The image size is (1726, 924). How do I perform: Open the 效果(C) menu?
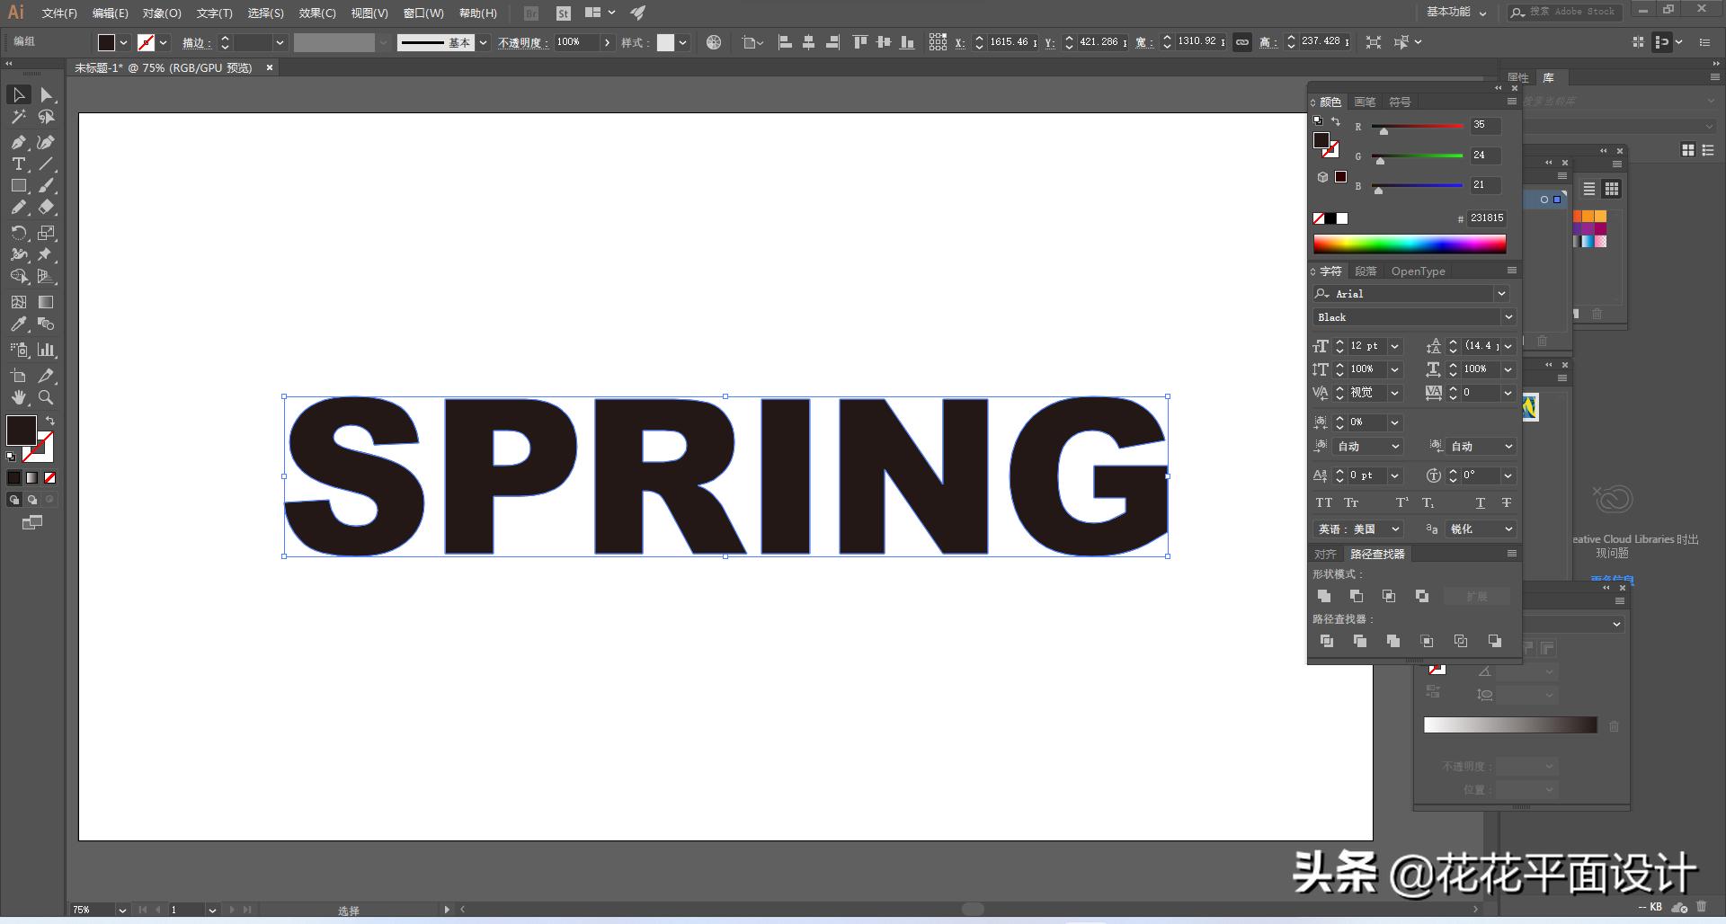pos(316,13)
